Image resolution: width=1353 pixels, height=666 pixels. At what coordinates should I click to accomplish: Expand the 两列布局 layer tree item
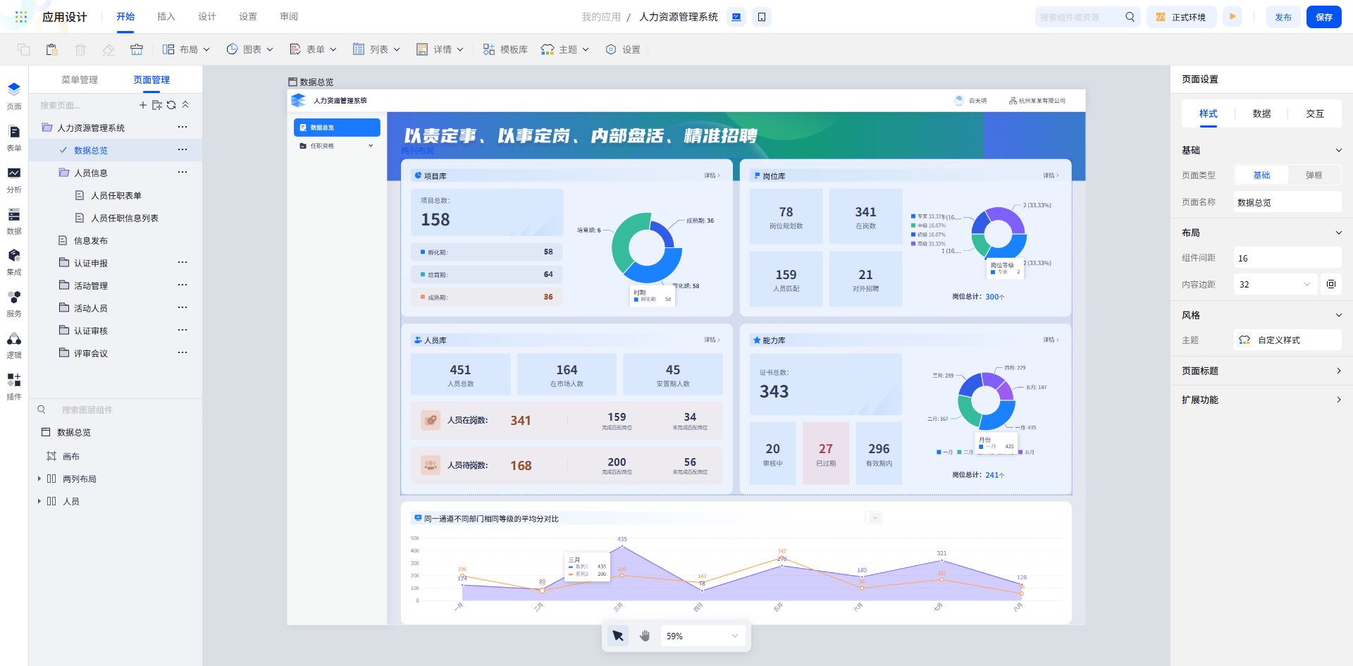[x=39, y=479]
